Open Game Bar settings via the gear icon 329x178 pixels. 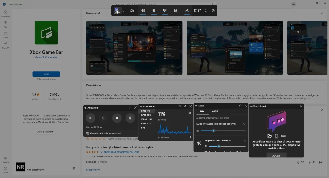tap(213, 11)
